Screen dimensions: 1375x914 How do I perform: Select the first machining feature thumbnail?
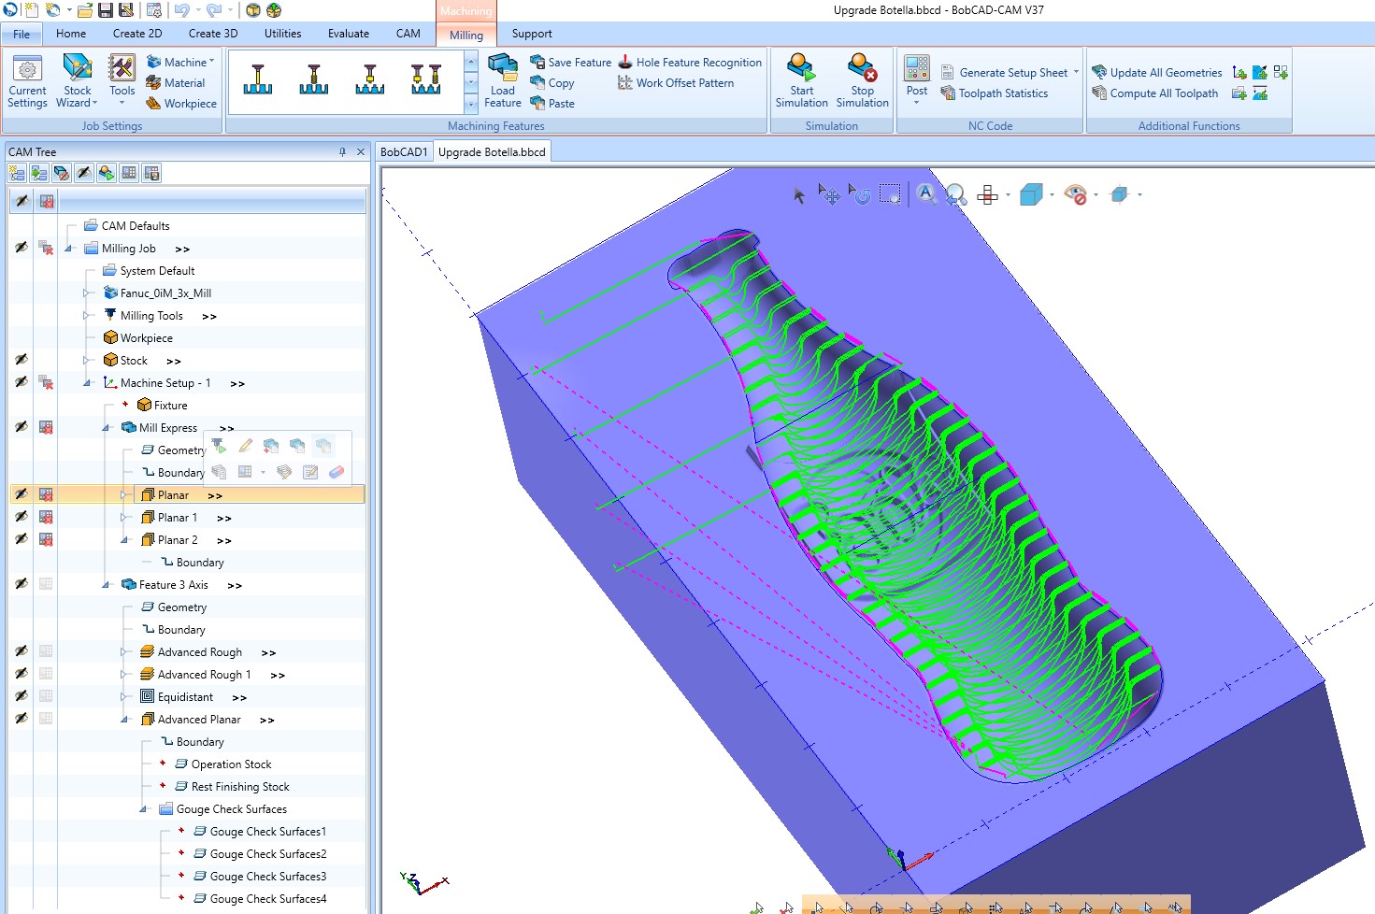coord(258,79)
